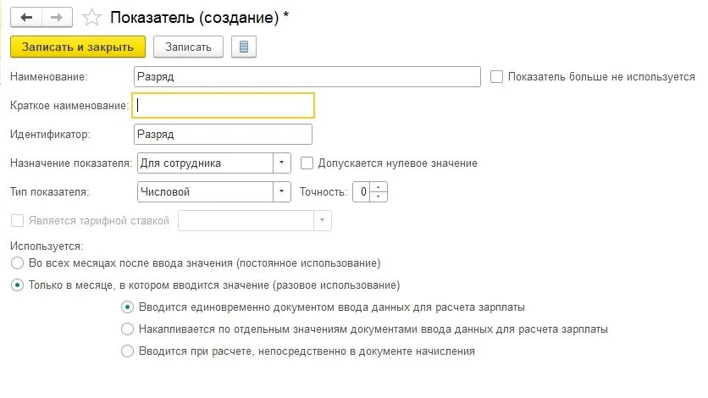Viewport: 708px width, 398px height.
Task: Choose 'Накапливается по отдельным значениям' option
Action: pos(128,329)
